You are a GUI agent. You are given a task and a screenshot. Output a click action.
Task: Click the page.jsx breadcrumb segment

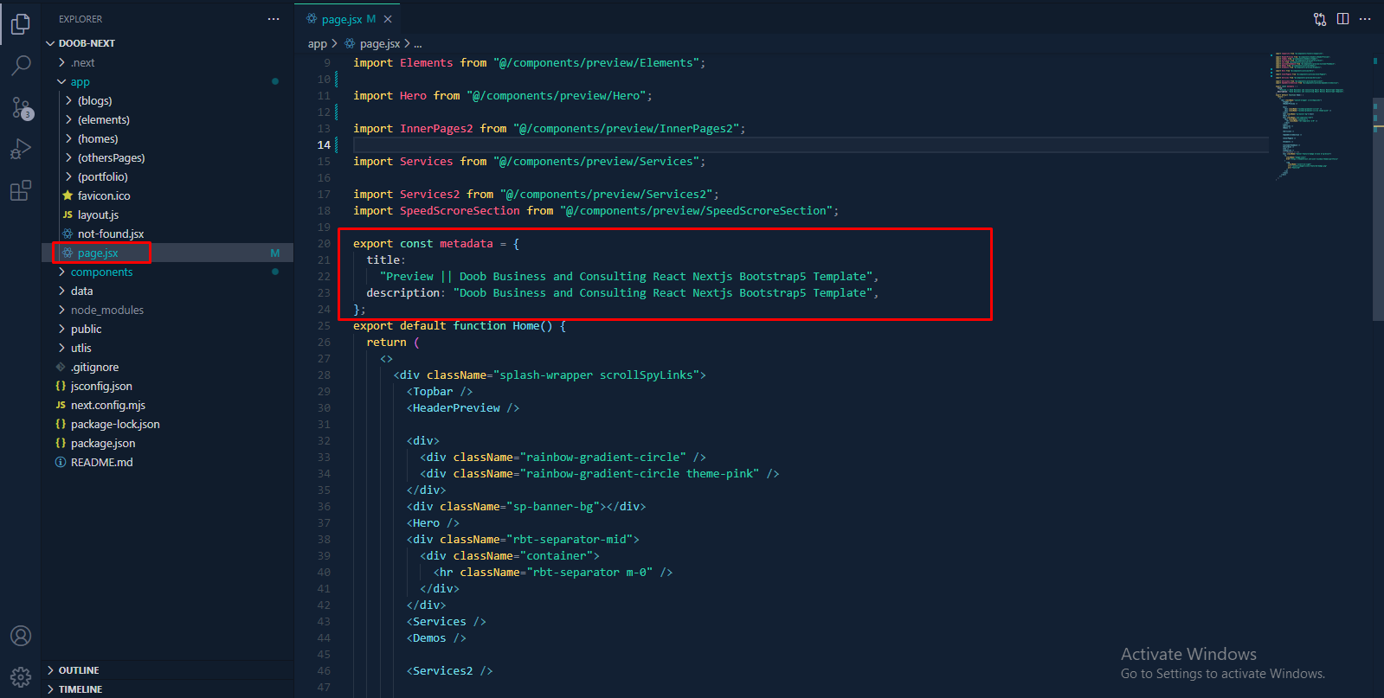[x=380, y=44]
